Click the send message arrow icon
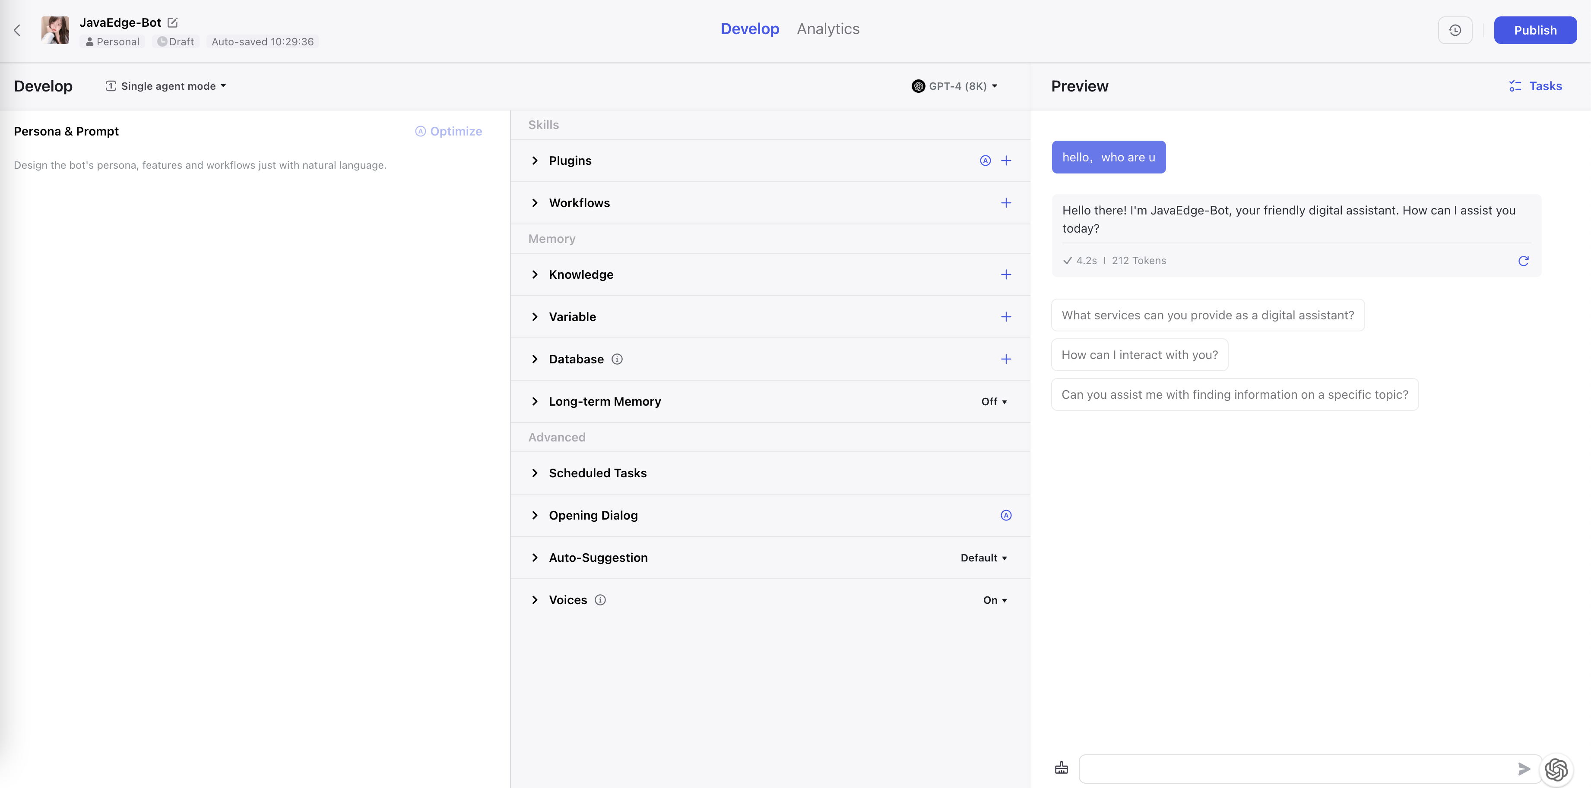1591x788 pixels. (1524, 769)
